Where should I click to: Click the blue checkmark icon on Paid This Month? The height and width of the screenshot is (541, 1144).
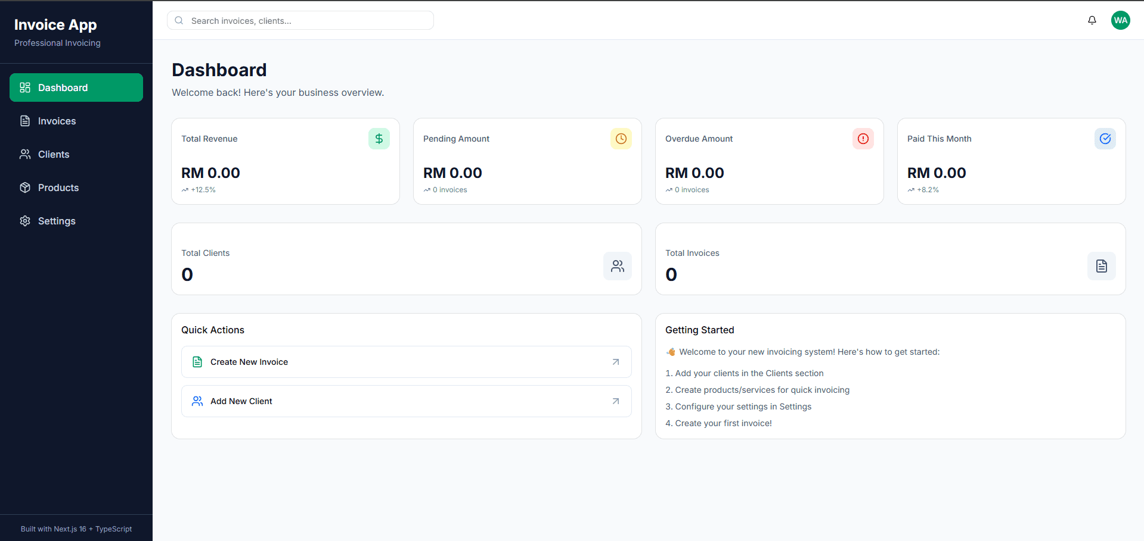(1105, 139)
